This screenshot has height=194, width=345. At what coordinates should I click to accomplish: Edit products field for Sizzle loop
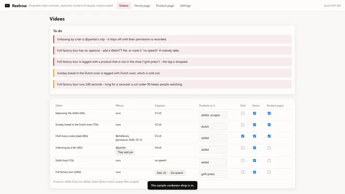click(x=213, y=162)
